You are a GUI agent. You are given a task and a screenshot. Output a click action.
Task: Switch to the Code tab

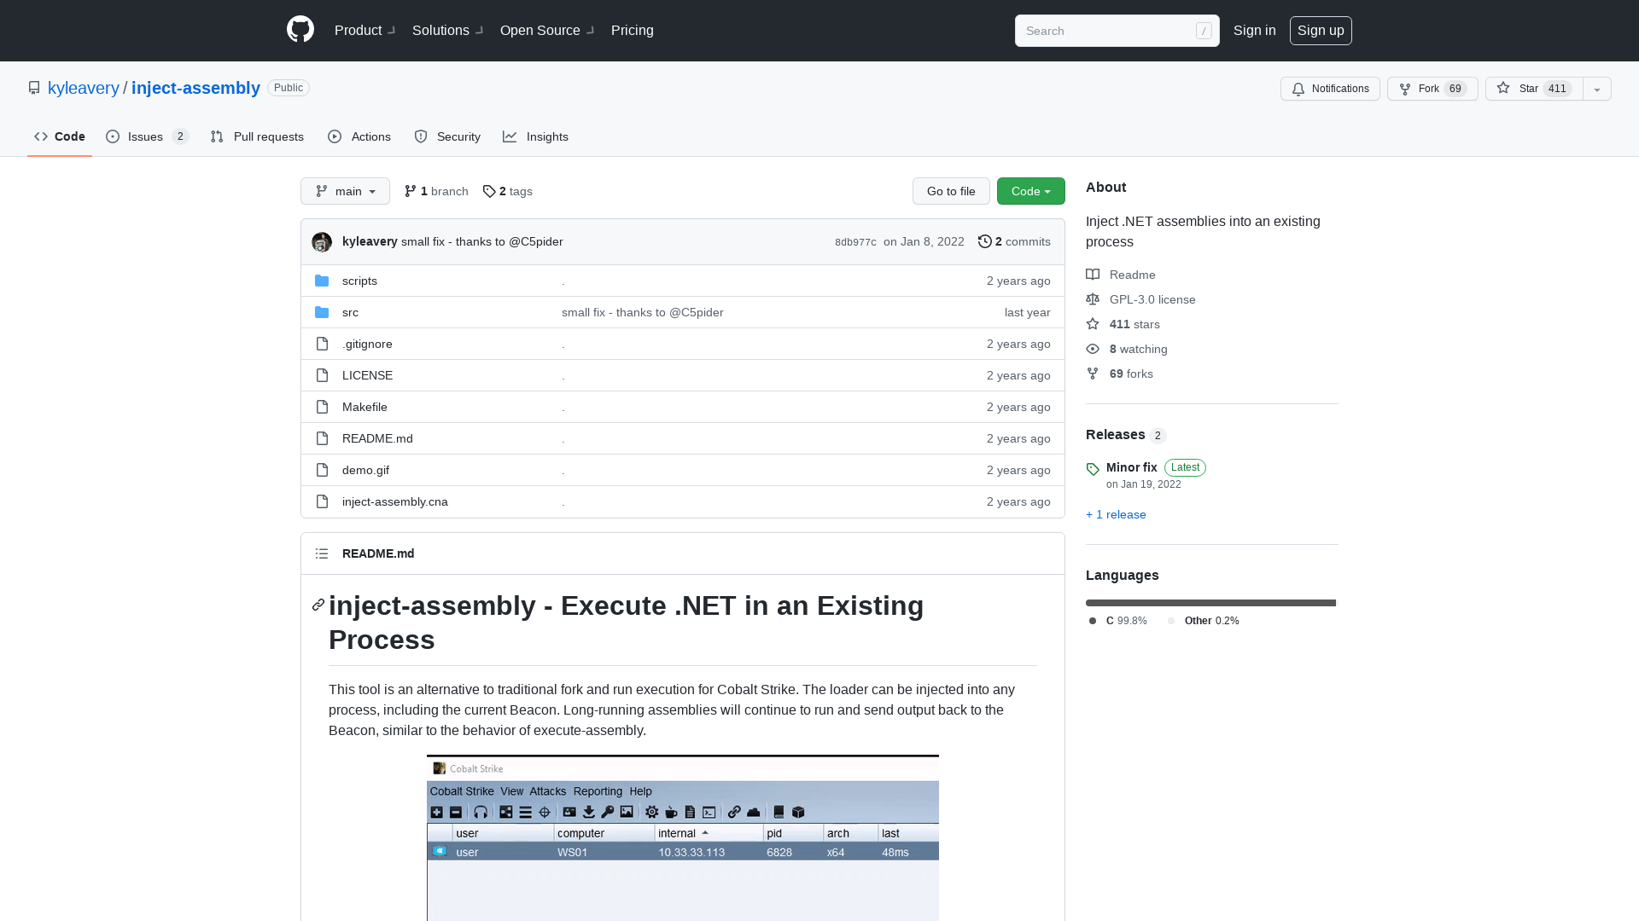(60, 136)
